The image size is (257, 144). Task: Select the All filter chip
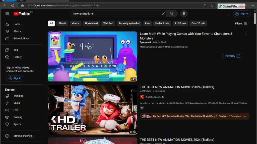pyautogui.click(x=51, y=23)
